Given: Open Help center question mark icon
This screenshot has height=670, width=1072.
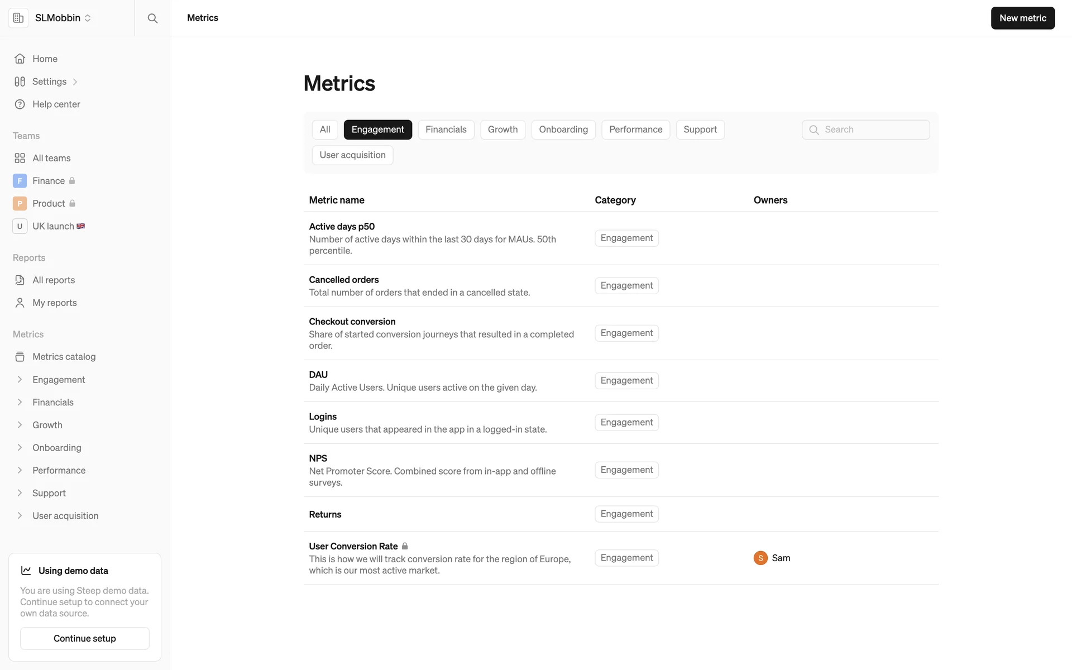Looking at the screenshot, I should [20, 104].
